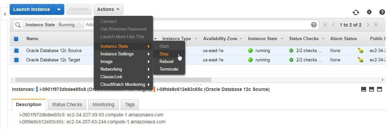Go to the last page of results

click(376, 25)
